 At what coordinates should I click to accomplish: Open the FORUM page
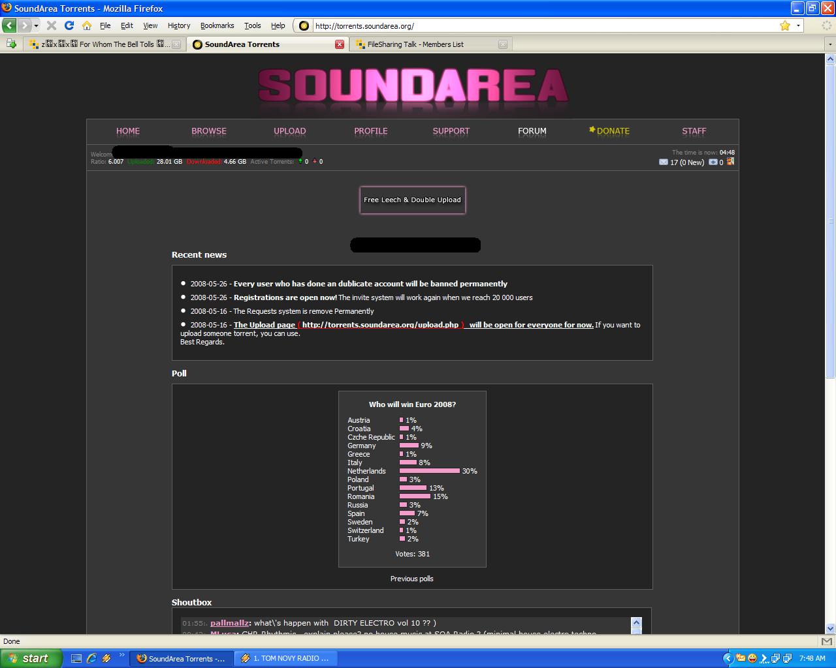532,130
